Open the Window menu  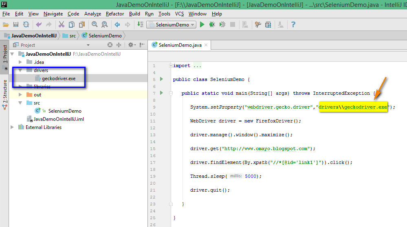[x=197, y=14]
